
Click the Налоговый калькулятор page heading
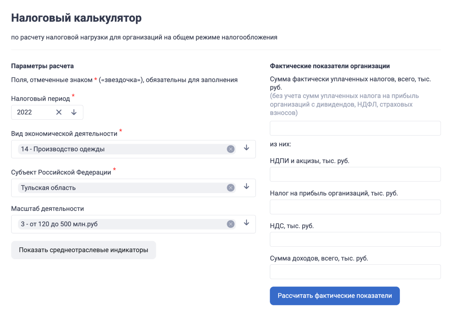(x=76, y=18)
